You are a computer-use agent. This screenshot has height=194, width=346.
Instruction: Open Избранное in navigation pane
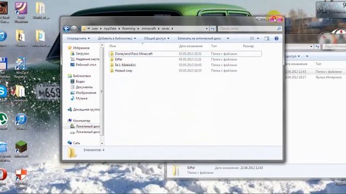pos(81,48)
